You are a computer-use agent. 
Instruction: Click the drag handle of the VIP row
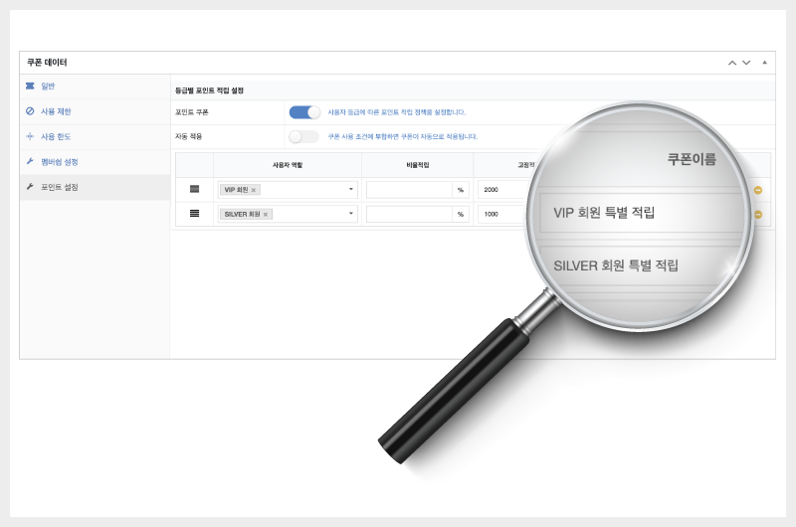coord(194,189)
